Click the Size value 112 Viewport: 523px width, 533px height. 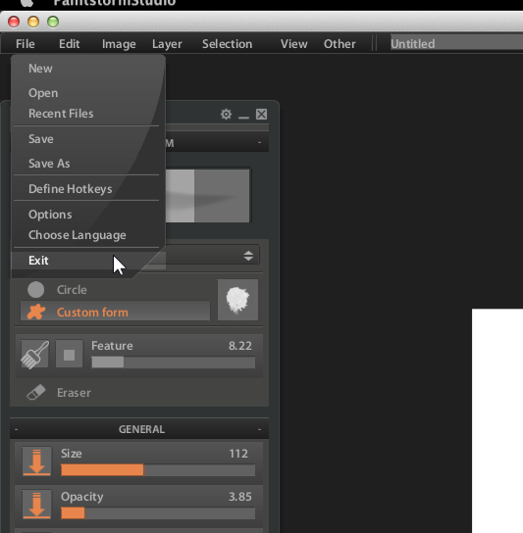(x=238, y=454)
